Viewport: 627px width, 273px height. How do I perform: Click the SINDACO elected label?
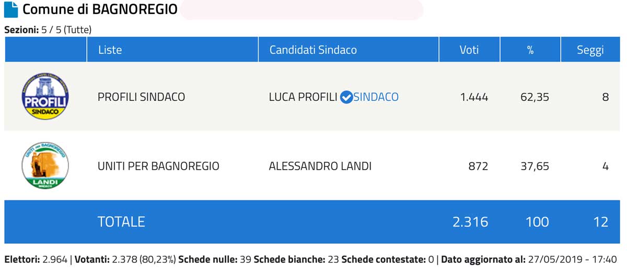click(x=376, y=97)
